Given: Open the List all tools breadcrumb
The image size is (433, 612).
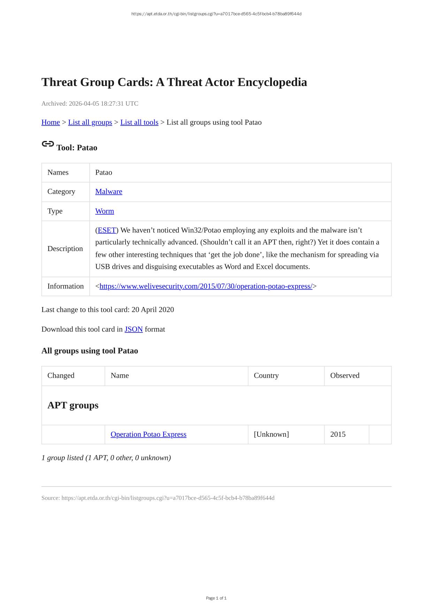Looking at the screenshot, I should click(139, 122).
